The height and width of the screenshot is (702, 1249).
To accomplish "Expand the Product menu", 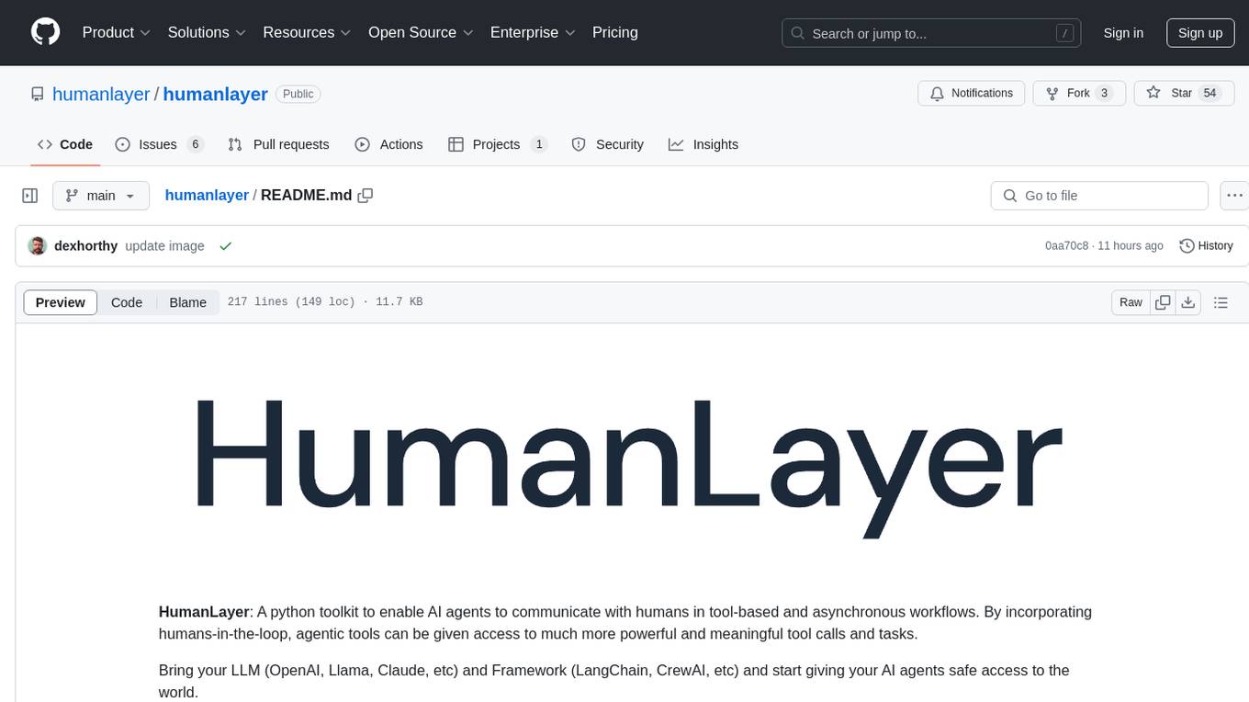I will click(x=117, y=32).
